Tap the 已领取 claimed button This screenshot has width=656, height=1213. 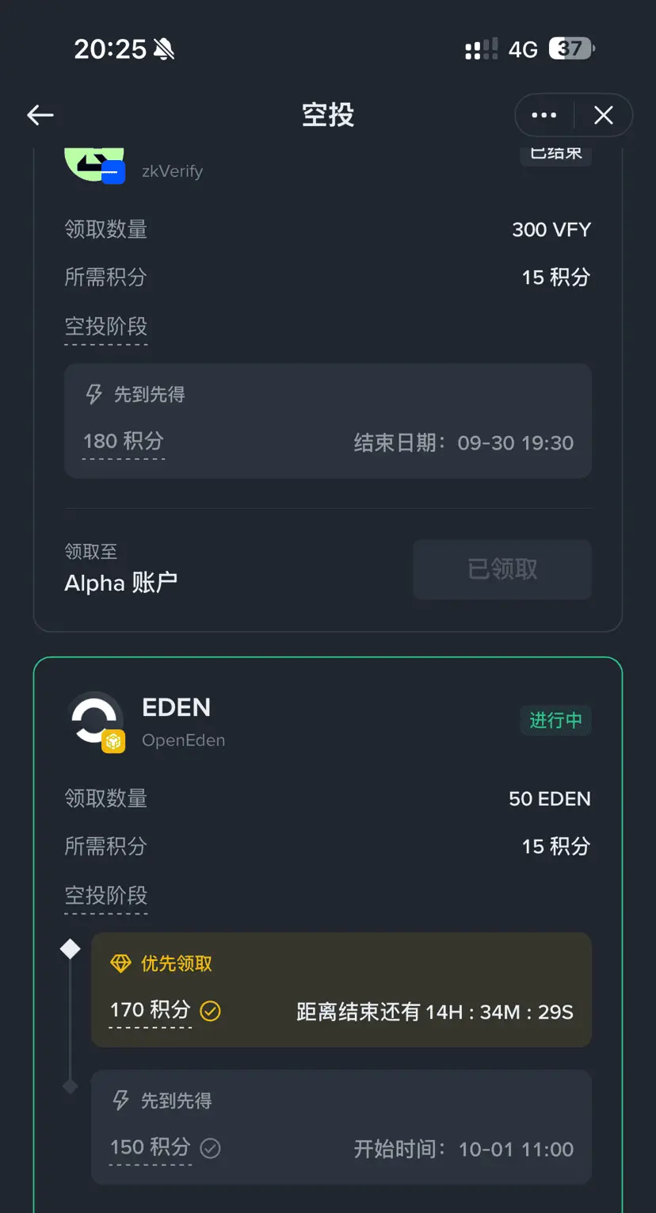pos(502,569)
